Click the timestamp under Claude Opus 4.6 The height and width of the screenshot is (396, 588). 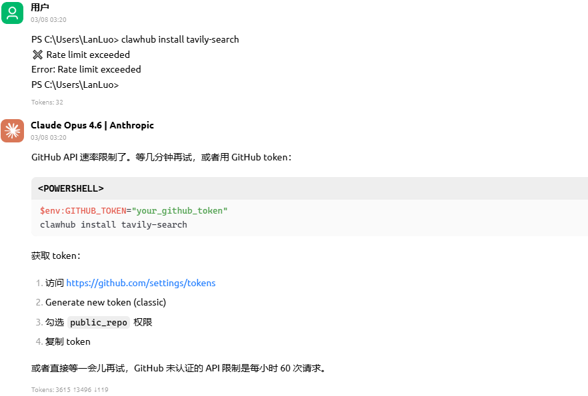coord(48,138)
